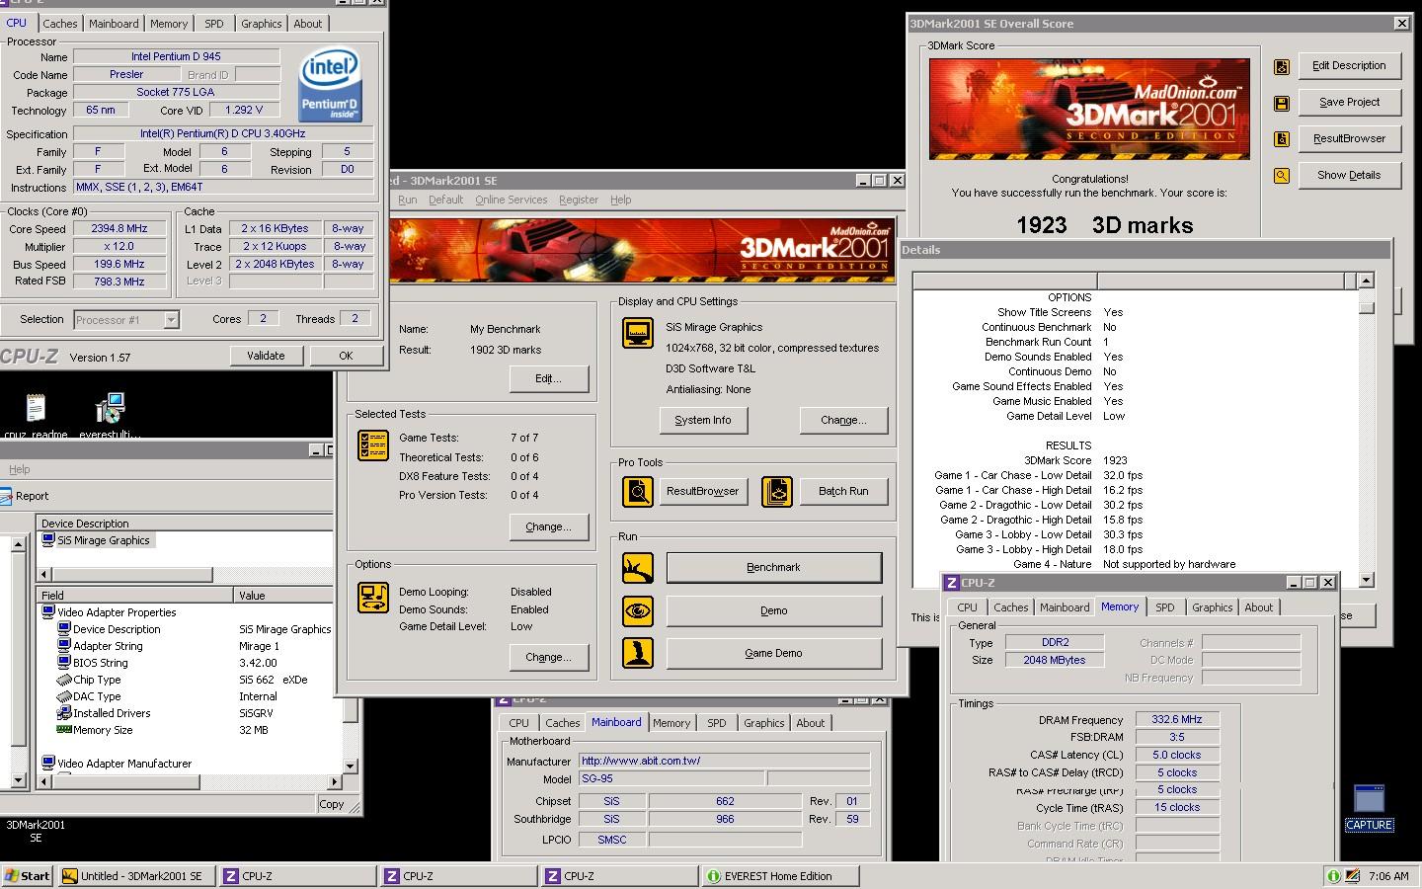Open Help menu in 3DMark2001

(x=620, y=200)
